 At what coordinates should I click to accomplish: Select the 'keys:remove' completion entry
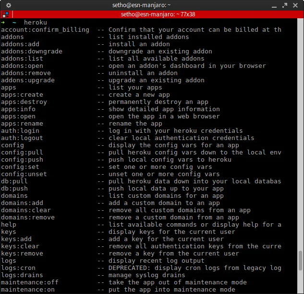click(x=22, y=254)
